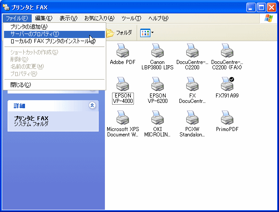279x212 pixels.
Task: Open the 編集(E) menu
Action: (x=44, y=18)
